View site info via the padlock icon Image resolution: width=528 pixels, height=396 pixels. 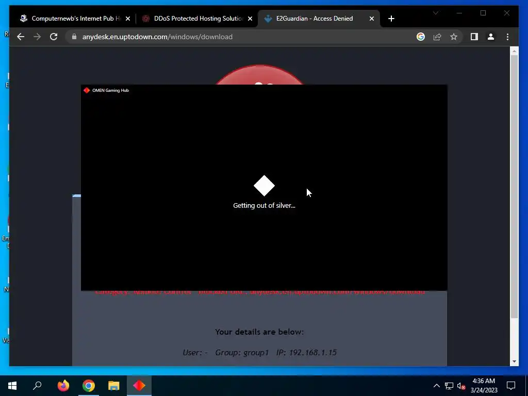[x=74, y=37]
